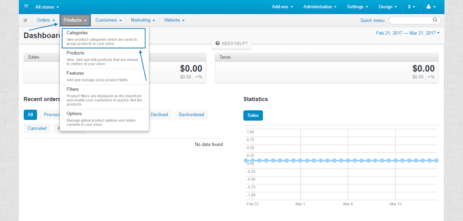Open the Administration dropdown menu
This screenshot has height=221, width=463.
click(320, 7)
